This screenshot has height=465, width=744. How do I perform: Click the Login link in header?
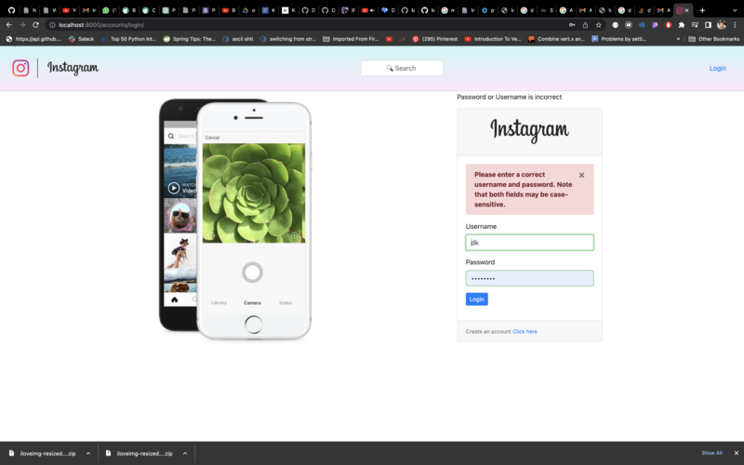pyautogui.click(x=717, y=68)
